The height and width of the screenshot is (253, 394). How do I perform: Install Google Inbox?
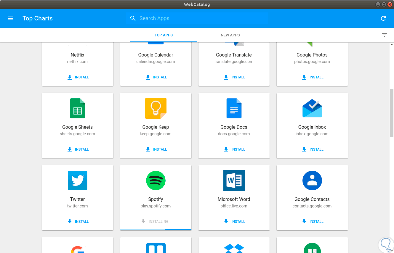(312, 149)
